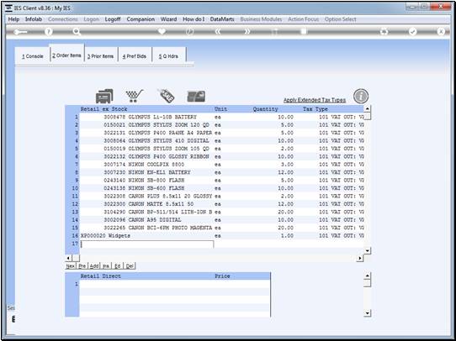Click the order grid's scroll down arrow

pos(368,250)
